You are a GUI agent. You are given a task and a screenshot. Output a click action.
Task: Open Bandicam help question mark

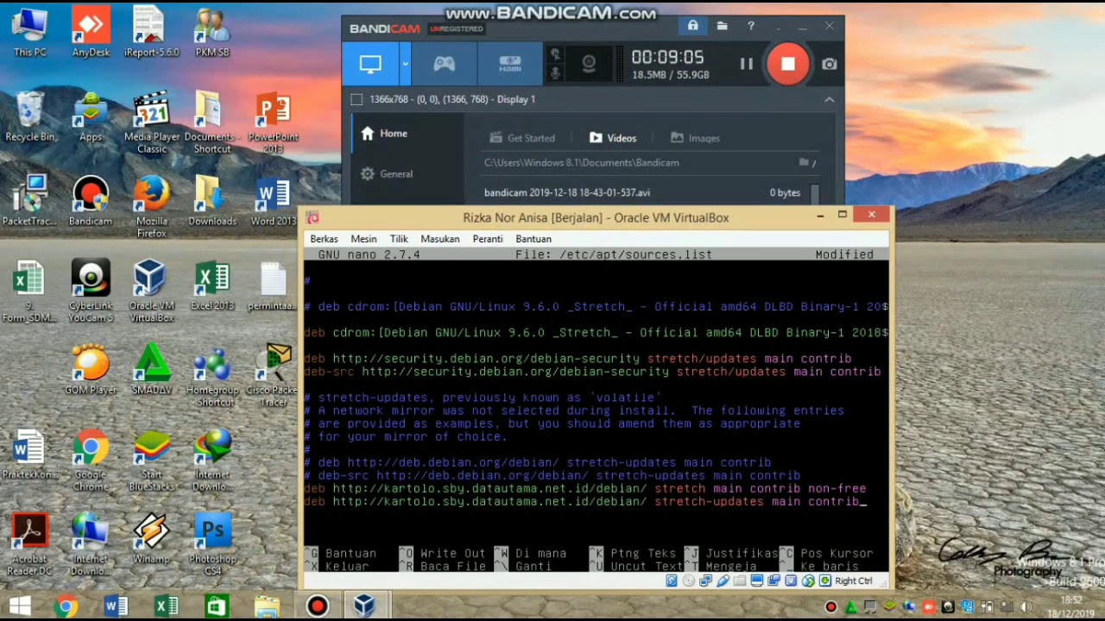(750, 27)
